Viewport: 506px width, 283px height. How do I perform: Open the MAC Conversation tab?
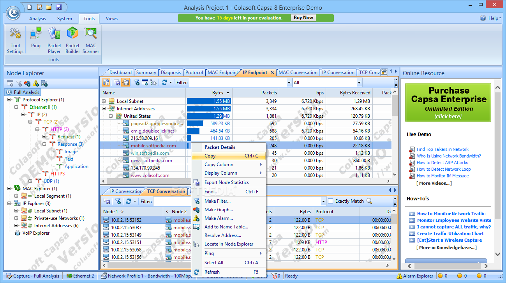298,73
